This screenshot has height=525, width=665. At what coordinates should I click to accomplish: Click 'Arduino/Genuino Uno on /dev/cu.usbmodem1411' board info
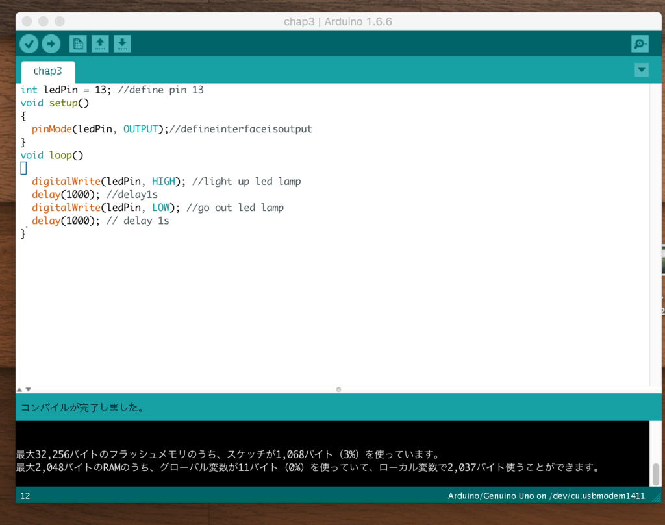click(x=546, y=496)
